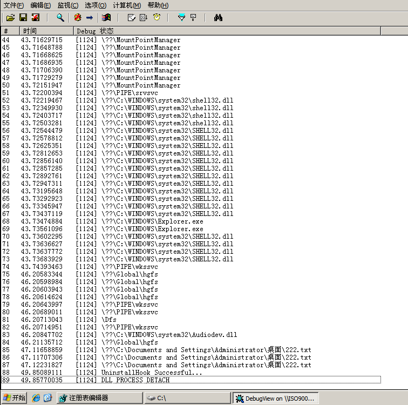The width and height of the screenshot is (408, 405).
Task: Select row 44 MountPointManager entry
Action: [191, 40]
